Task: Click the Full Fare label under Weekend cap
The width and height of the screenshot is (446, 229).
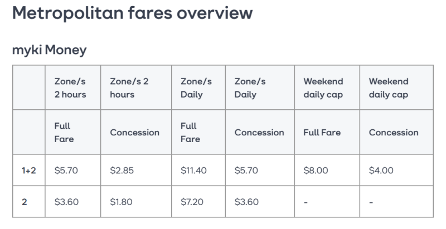Action: pyautogui.click(x=322, y=133)
